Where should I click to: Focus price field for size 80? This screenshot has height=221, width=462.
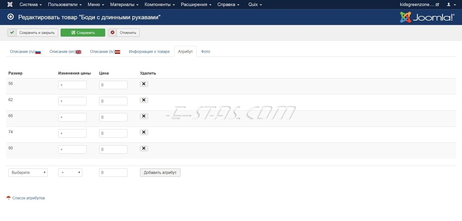pyautogui.click(x=113, y=149)
